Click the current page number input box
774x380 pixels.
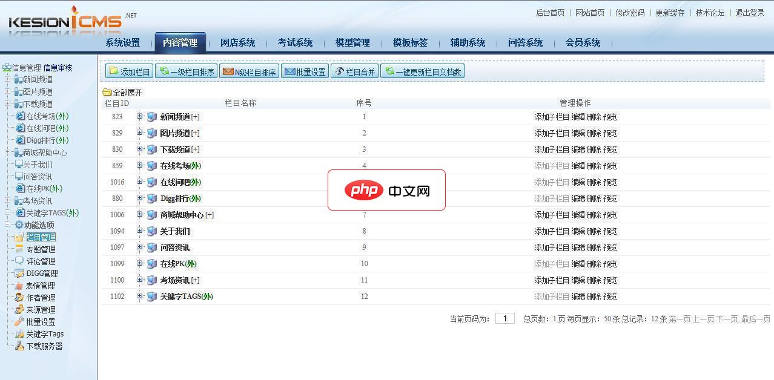click(506, 317)
